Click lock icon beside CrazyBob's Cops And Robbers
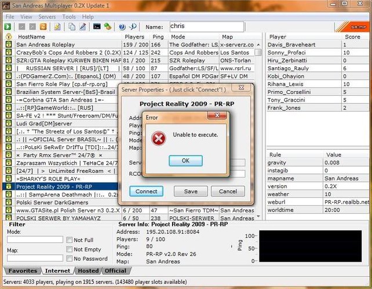 click(x=9, y=52)
